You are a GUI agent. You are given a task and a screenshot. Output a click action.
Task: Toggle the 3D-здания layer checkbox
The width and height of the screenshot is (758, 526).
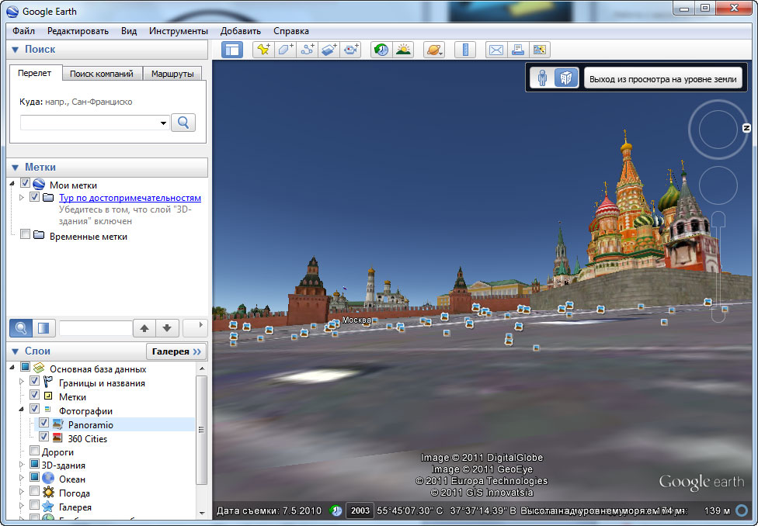pyautogui.click(x=34, y=464)
